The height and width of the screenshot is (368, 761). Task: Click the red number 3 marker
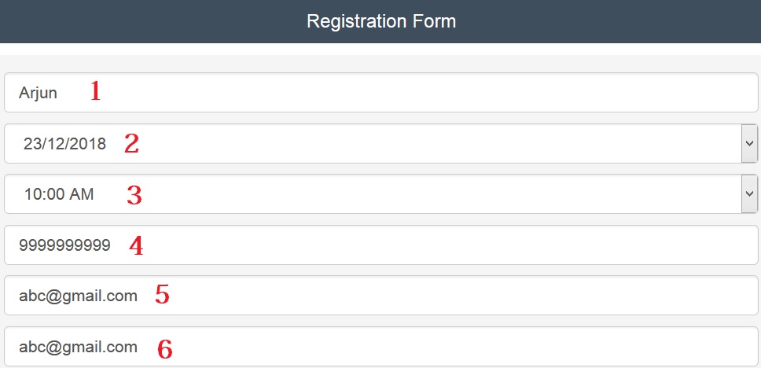click(134, 194)
